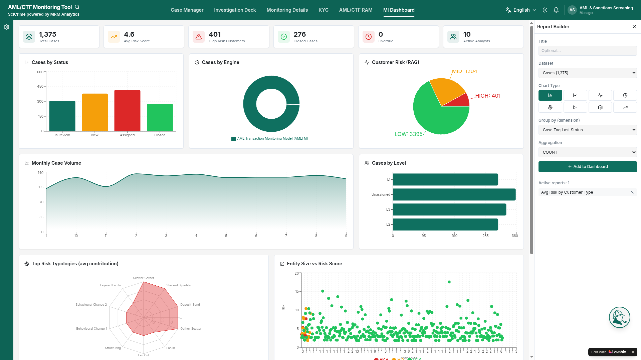The height and width of the screenshot is (360, 641).
Task: Click the Unassigned bar in Cases by Level
Action: pos(454,195)
